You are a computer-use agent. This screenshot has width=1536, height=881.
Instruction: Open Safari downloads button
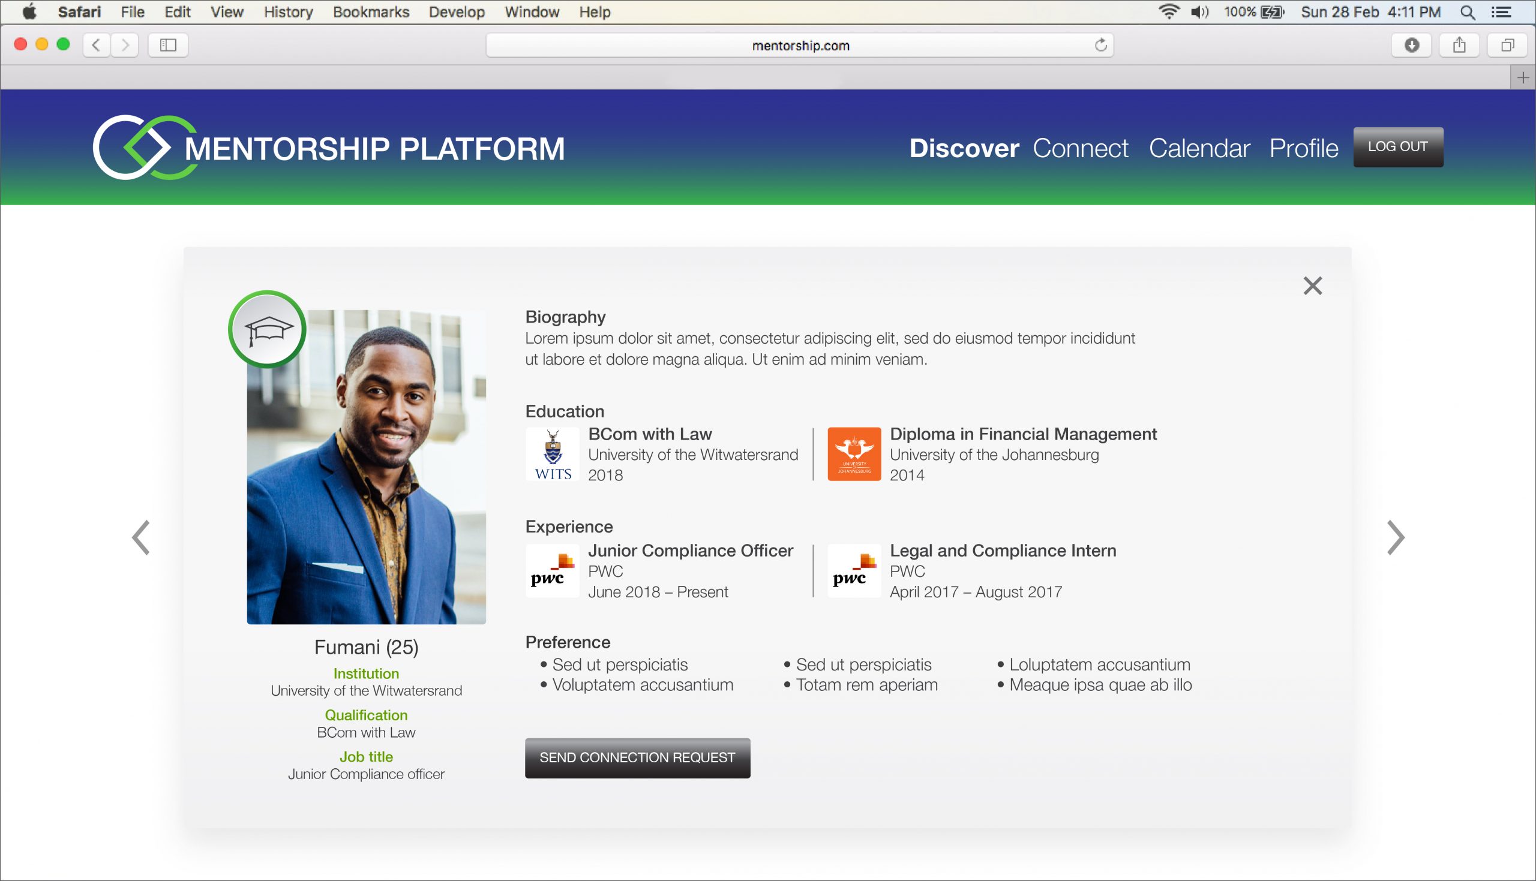pyautogui.click(x=1411, y=45)
